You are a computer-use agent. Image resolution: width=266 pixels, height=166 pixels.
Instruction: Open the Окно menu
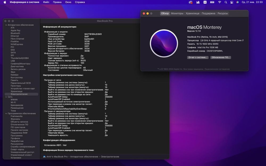pos(68,2)
